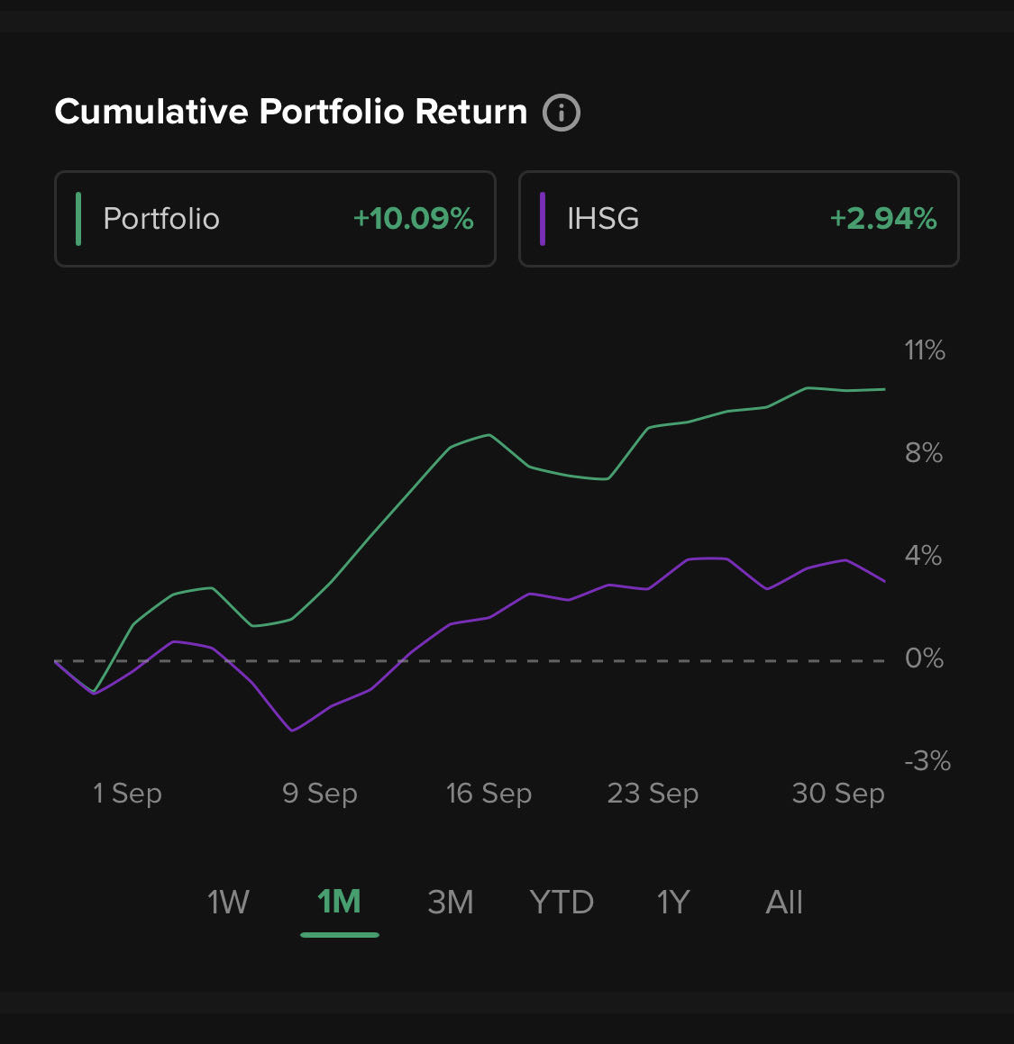Image resolution: width=1014 pixels, height=1044 pixels.
Task: Tap the 1 Sep date label
Action: 127,794
